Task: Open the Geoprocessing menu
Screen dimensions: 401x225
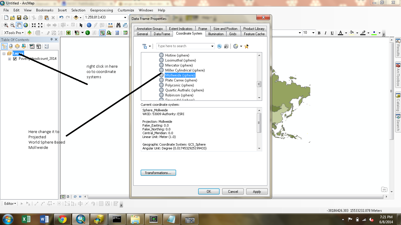Action: tap(102, 10)
